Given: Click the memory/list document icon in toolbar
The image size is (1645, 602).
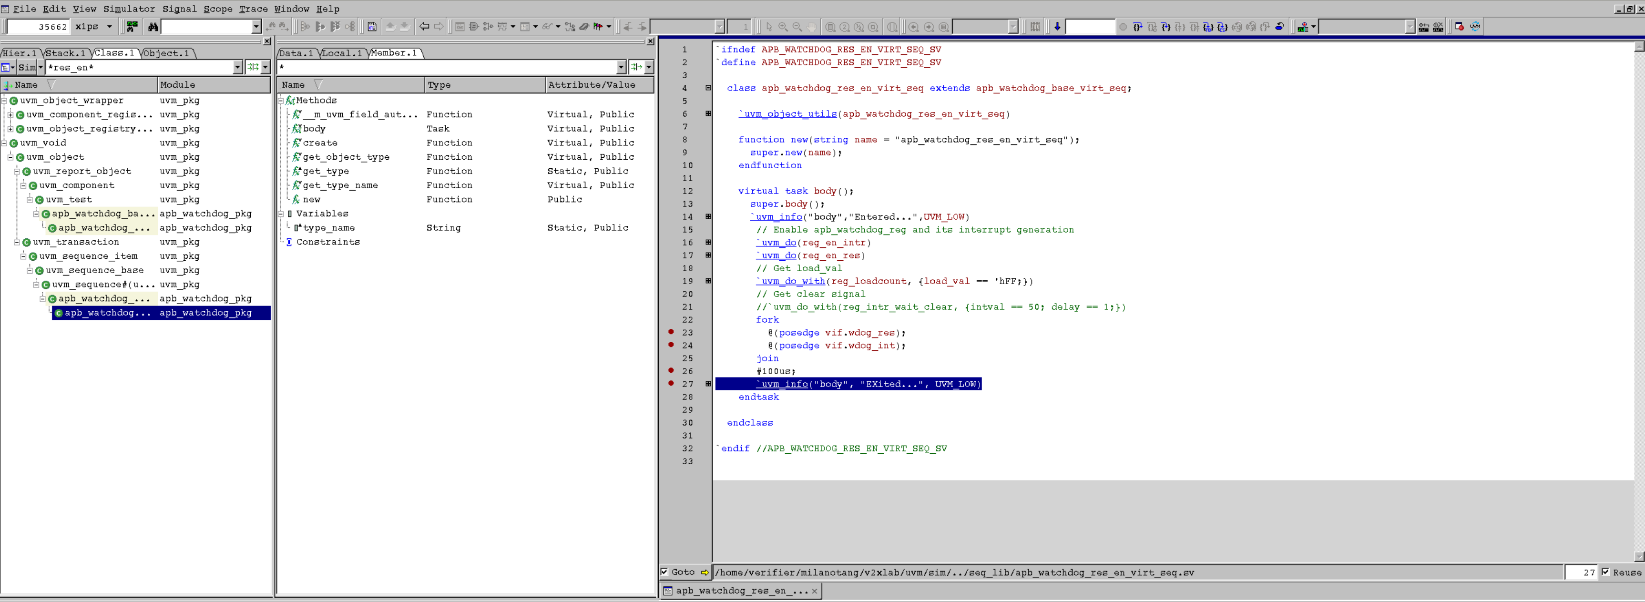Looking at the screenshot, I should 372,27.
